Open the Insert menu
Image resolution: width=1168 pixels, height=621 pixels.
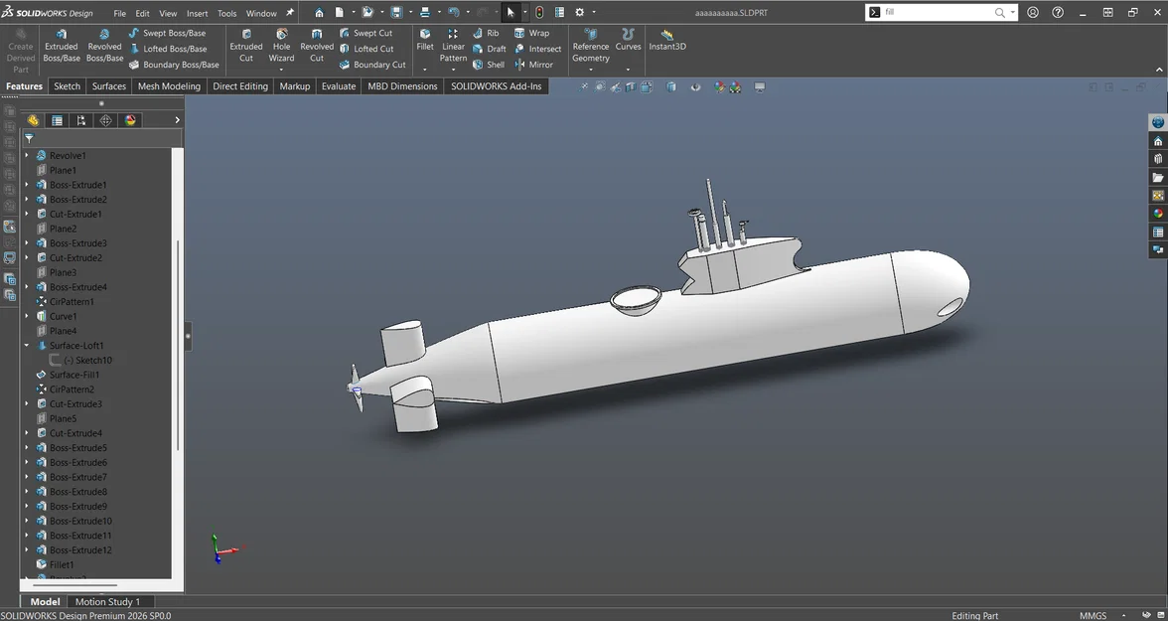click(197, 13)
